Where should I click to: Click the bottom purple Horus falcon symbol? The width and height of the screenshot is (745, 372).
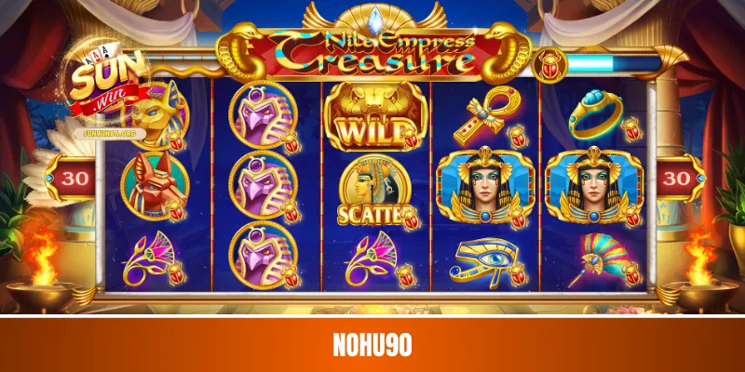[263, 255]
